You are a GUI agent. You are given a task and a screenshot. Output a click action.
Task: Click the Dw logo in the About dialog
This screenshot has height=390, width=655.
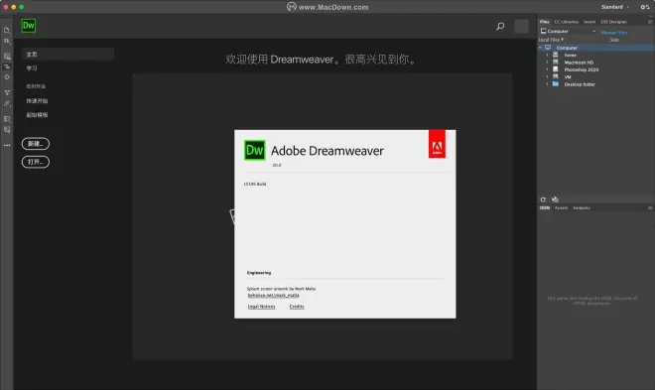click(255, 150)
